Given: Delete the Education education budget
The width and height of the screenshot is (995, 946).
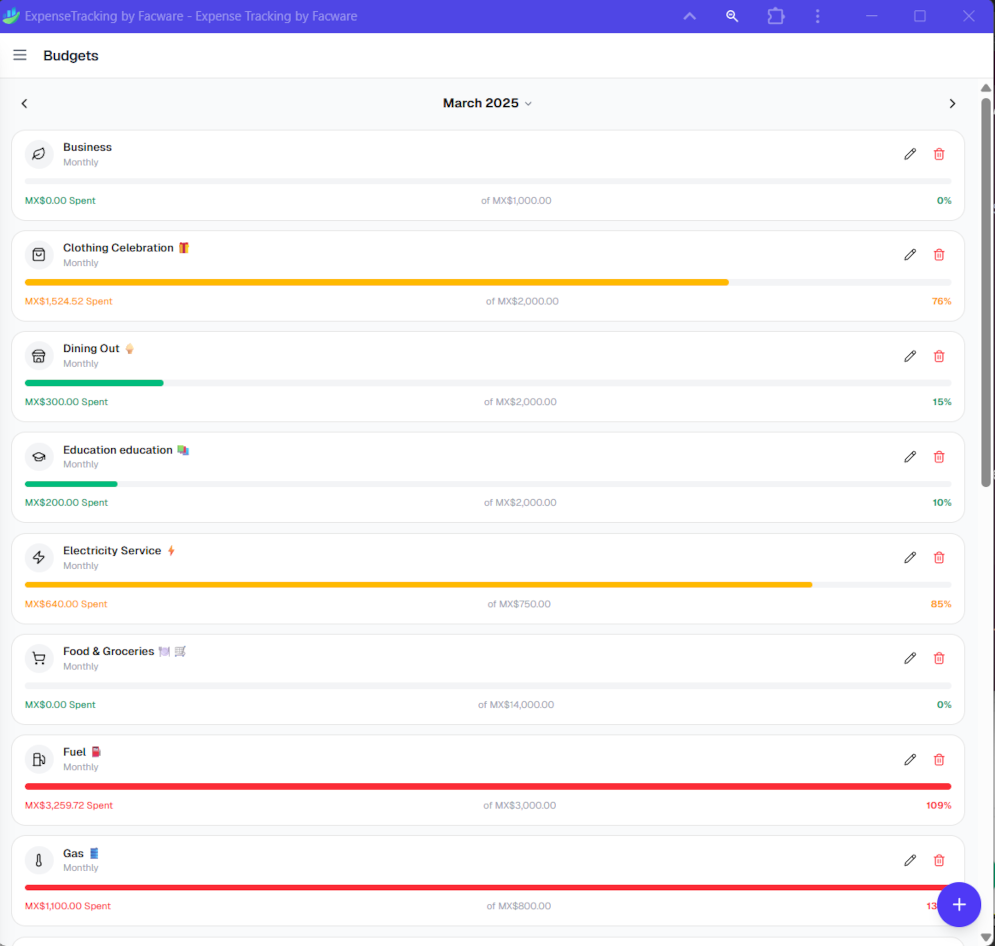Looking at the screenshot, I should pyautogui.click(x=938, y=457).
